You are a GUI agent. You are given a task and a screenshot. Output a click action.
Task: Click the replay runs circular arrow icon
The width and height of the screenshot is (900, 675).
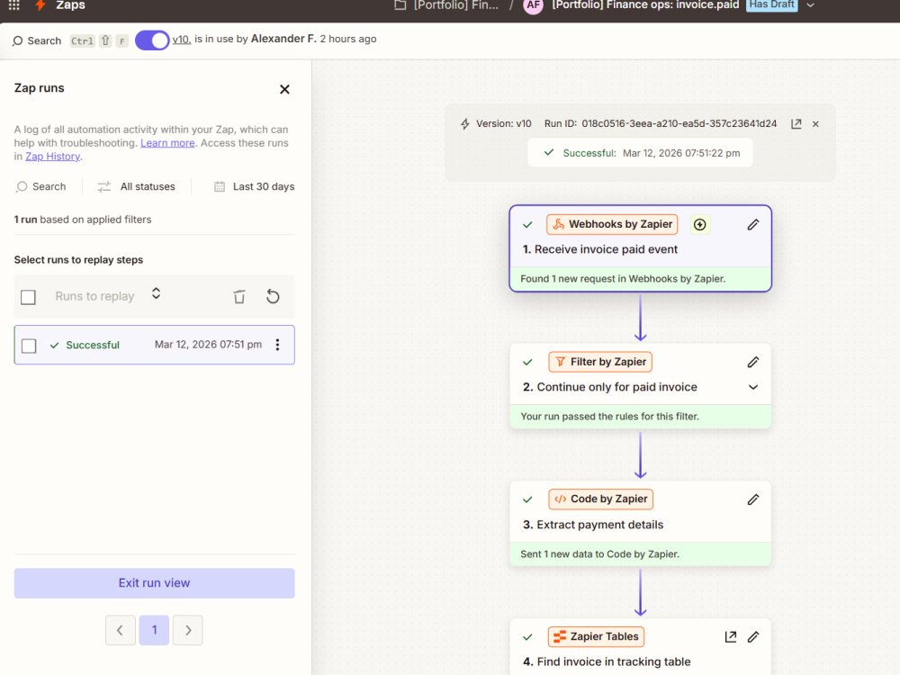coord(274,297)
